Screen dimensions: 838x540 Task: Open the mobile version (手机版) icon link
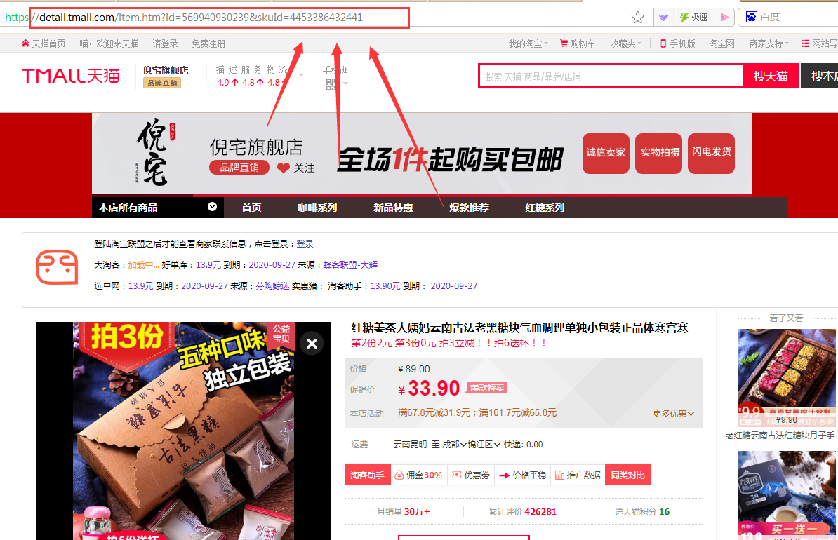tap(663, 43)
